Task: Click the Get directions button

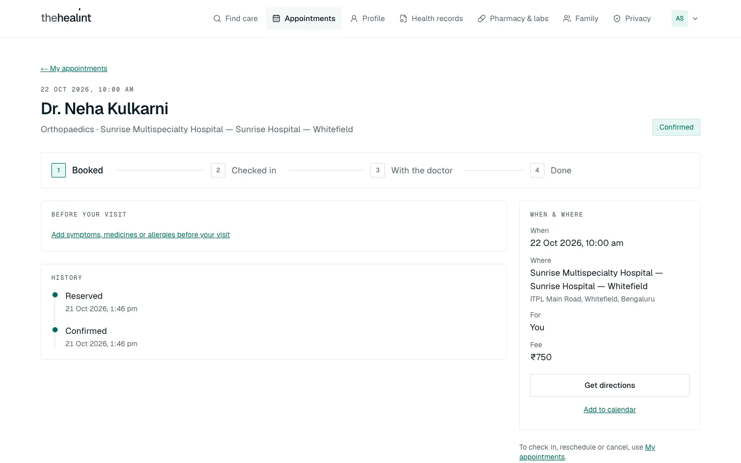Action: [x=610, y=385]
